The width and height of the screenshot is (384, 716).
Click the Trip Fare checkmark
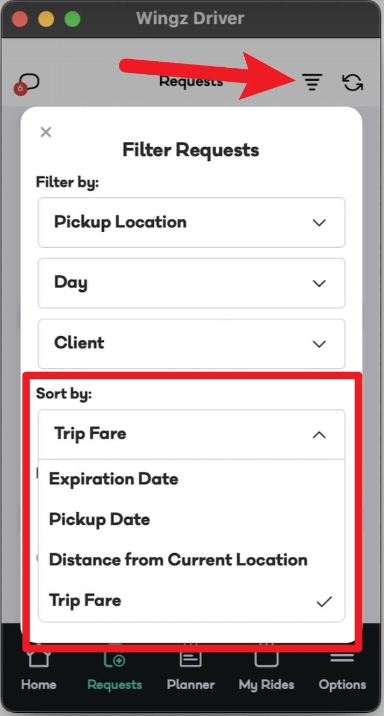[x=324, y=602]
